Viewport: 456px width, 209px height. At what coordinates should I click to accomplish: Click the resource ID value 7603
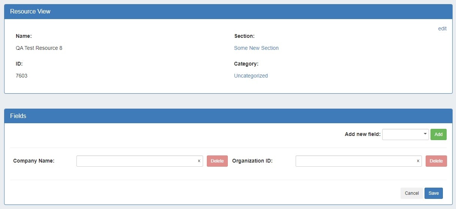coord(21,76)
